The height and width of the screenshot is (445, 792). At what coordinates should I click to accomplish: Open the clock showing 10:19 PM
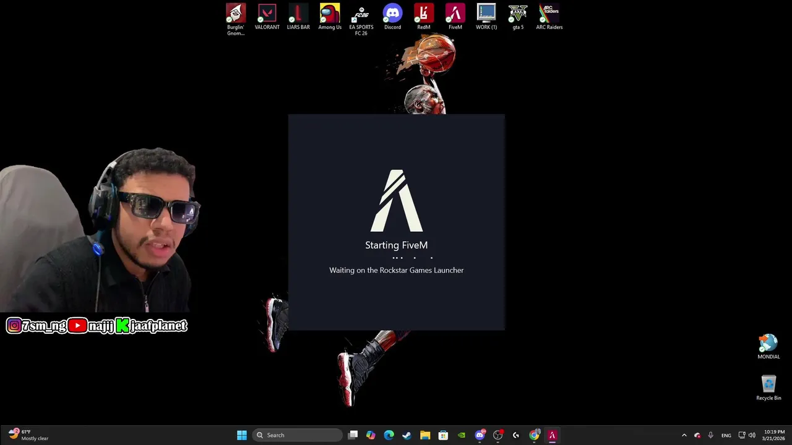pyautogui.click(x=774, y=435)
